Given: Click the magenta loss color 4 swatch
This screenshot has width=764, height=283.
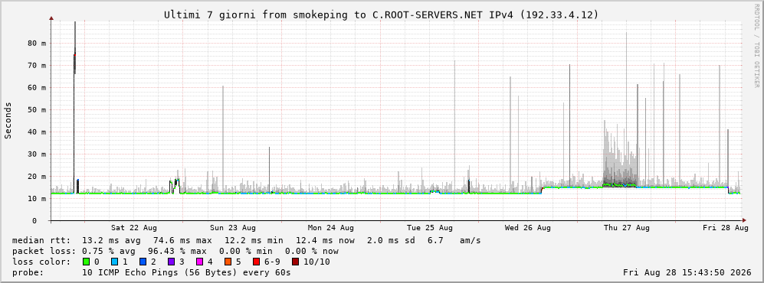Looking at the screenshot, I should (201, 262).
